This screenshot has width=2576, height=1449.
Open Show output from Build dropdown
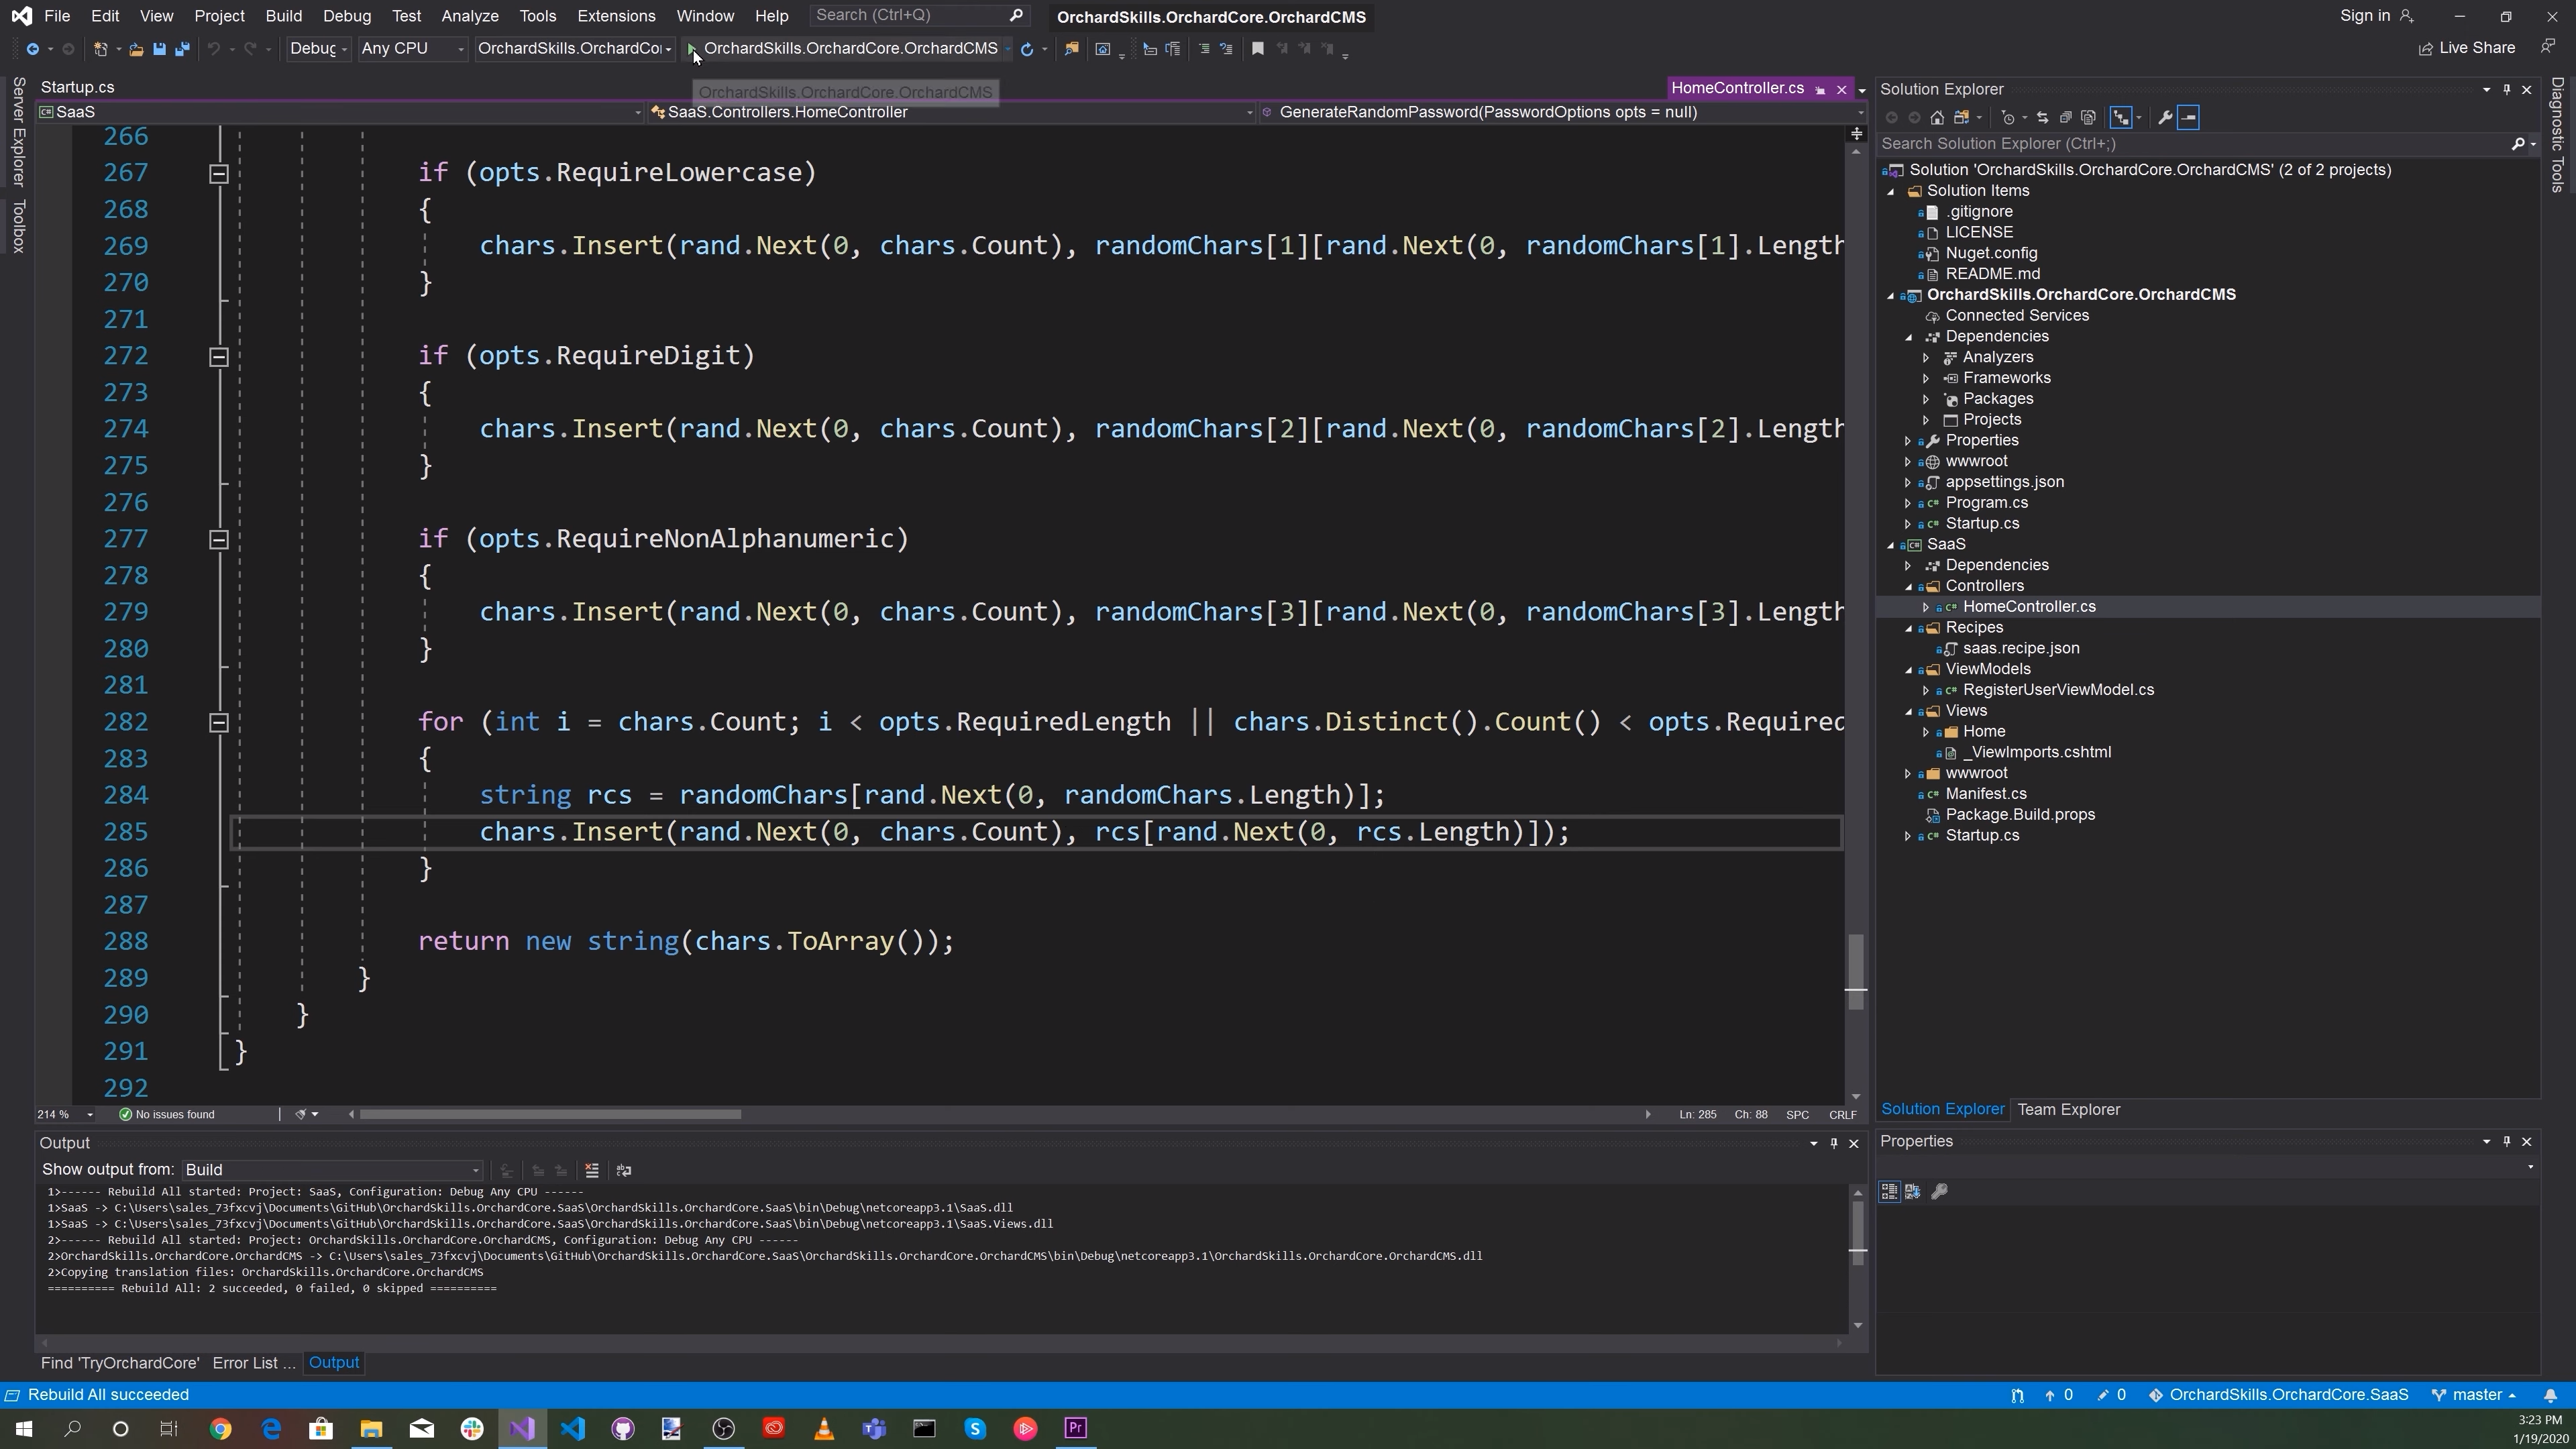click(x=332, y=1170)
